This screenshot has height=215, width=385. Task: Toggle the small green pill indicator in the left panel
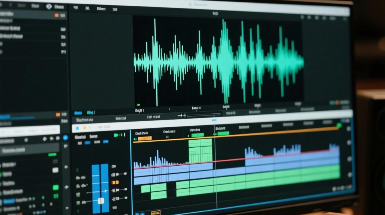pos(52,155)
